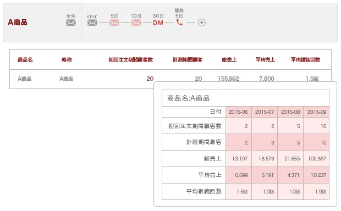The image size is (341, 211).
Task: Click the 離脱 5日 phone icon
Action: (x=179, y=23)
